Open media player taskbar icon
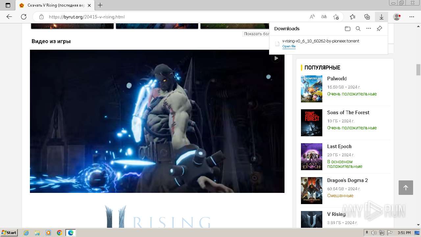Image resolution: width=421 pixels, height=237 pixels. tap(48, 233)
